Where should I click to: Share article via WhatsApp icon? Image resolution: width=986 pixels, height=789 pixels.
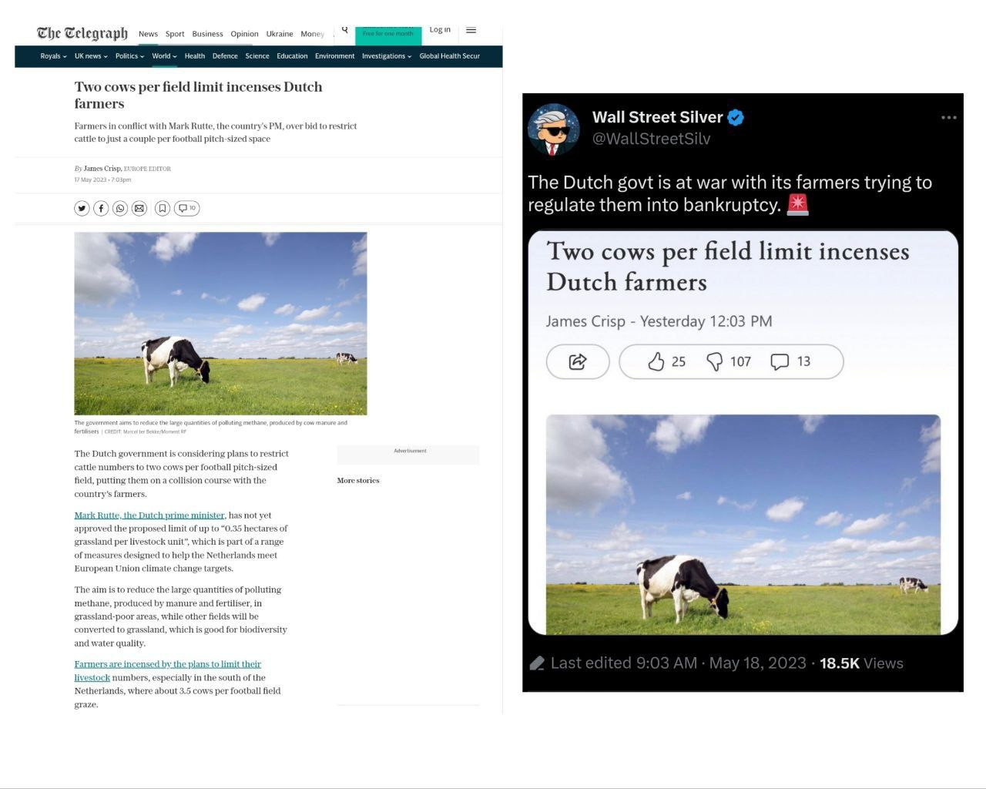point(120,208)
